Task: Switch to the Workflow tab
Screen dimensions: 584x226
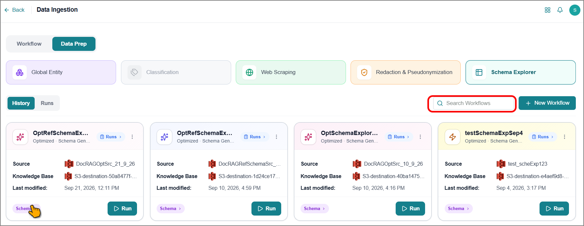Action: click(x=29, y=44)
